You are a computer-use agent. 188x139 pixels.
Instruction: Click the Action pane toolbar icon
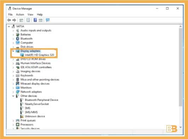[x=41, y=20]
